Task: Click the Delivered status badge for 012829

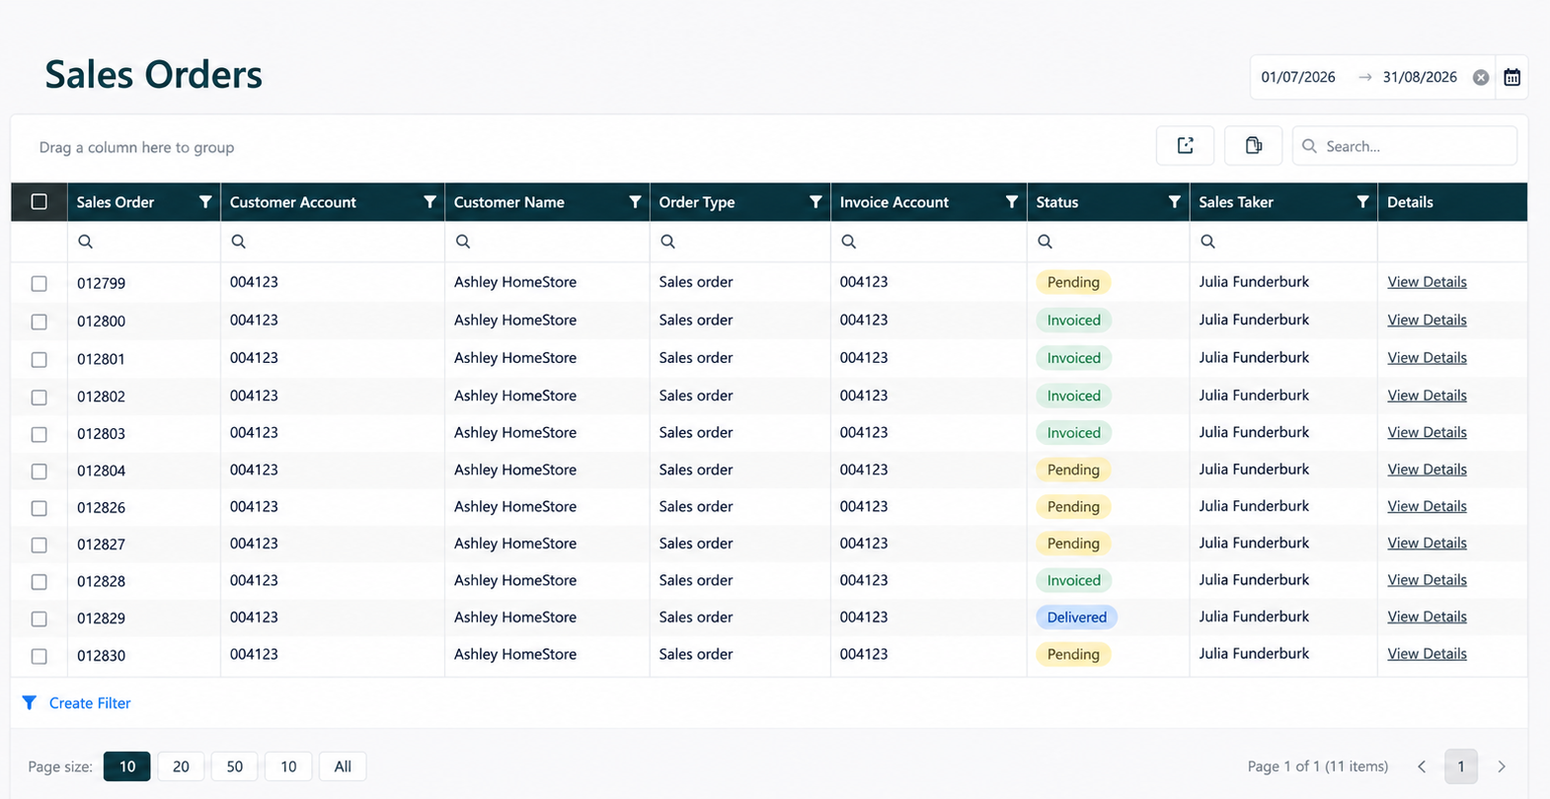Action: pyautogui.click(x=1076, y=617)
